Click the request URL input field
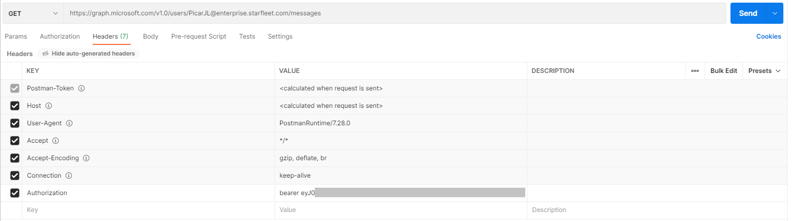Screen dimensions: 795x221 click(x=395, y=13)
